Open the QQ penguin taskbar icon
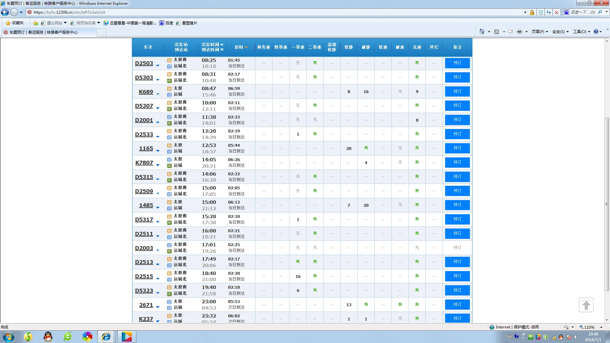The image size is (610, 343). click(48, 337)
